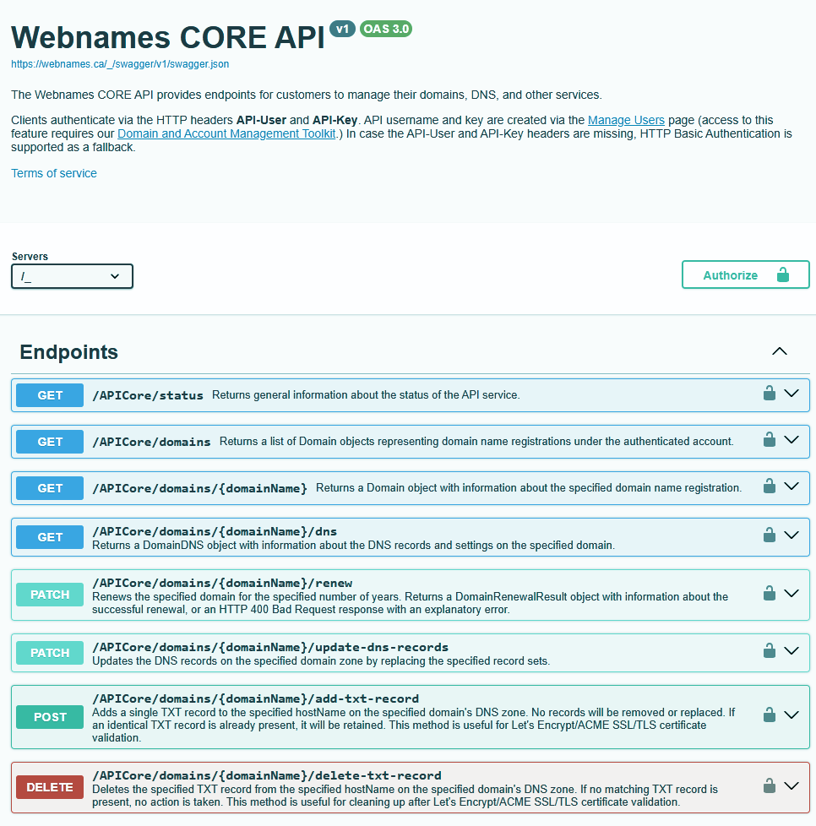Image resolution: width=816 pixels, height=826 pixels.
Task: Click the lock icon on the update-dns-records endpoint
Action: [x=770, y=650]
